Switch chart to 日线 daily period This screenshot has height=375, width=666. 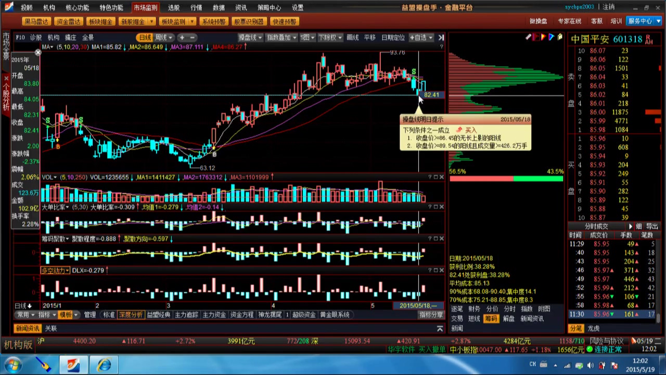click(x=145, y=37)
